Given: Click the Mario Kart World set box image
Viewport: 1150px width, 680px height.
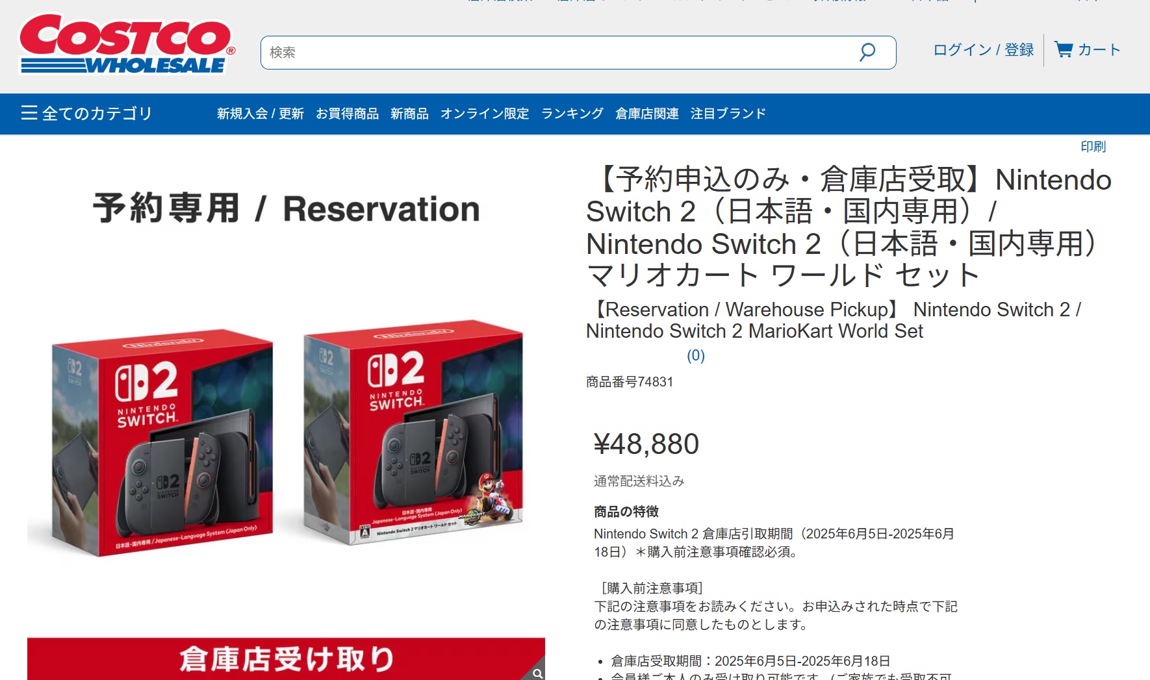Looking at the screenshot, I should click(413, 432).
